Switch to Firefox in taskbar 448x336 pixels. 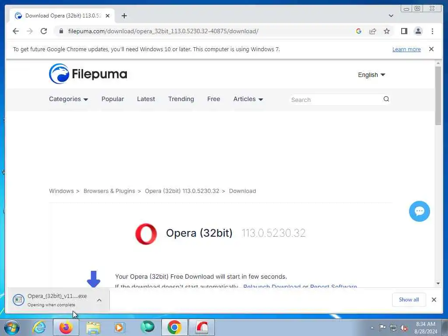click(x=66, y=327)
